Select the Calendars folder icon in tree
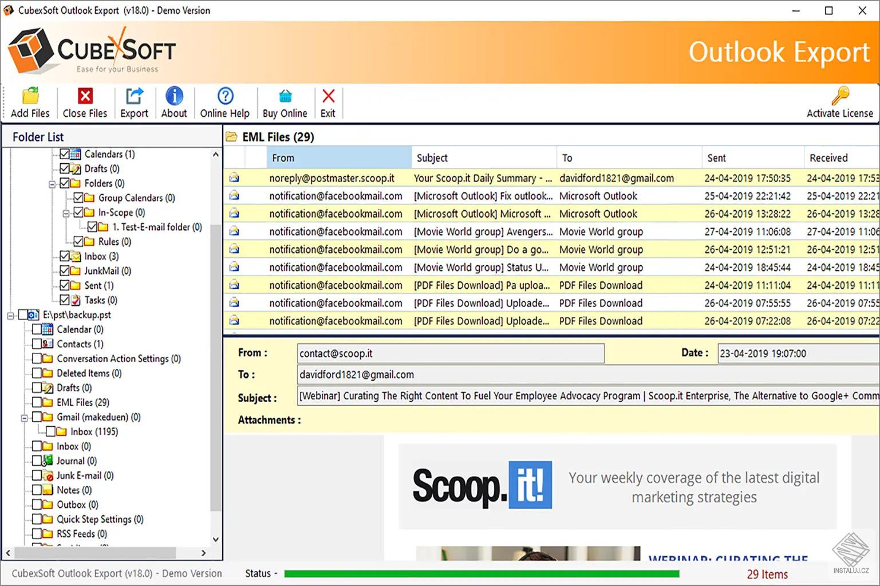This screenshot has width=880, height=586. click(x=76, y=154)
